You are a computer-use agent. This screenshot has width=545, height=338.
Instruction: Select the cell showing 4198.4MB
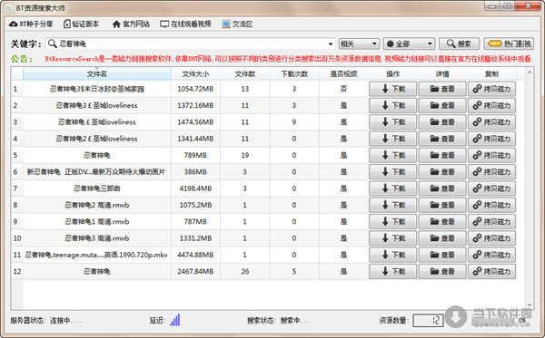click(195, 188)
